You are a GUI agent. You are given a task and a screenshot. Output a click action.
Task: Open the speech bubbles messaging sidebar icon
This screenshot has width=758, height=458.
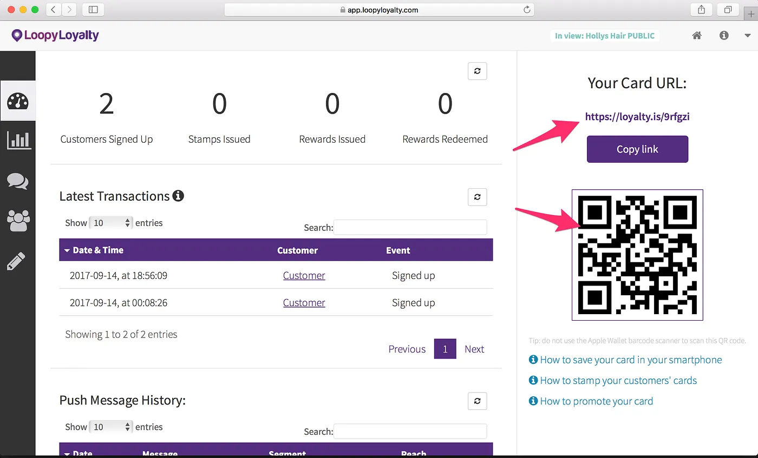[x=18, y=181]
